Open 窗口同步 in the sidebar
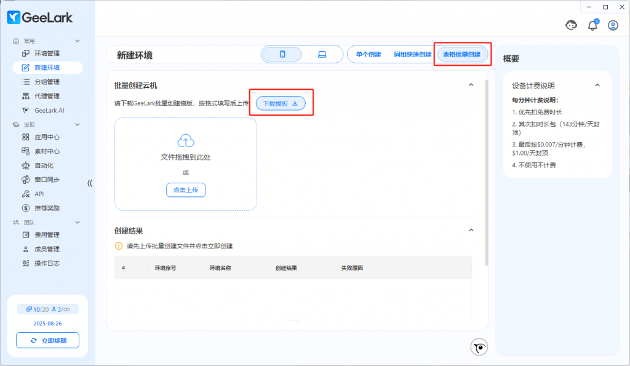Viewport: 630px width, 366px height. 47,180
